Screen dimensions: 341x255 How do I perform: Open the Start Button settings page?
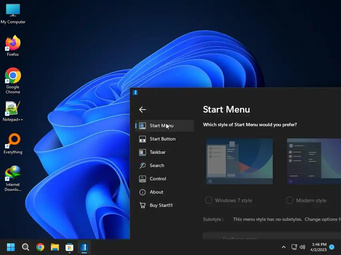point(165,139)
